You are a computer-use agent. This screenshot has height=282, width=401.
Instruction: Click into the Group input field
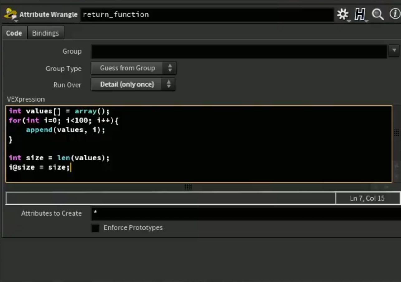239,51
